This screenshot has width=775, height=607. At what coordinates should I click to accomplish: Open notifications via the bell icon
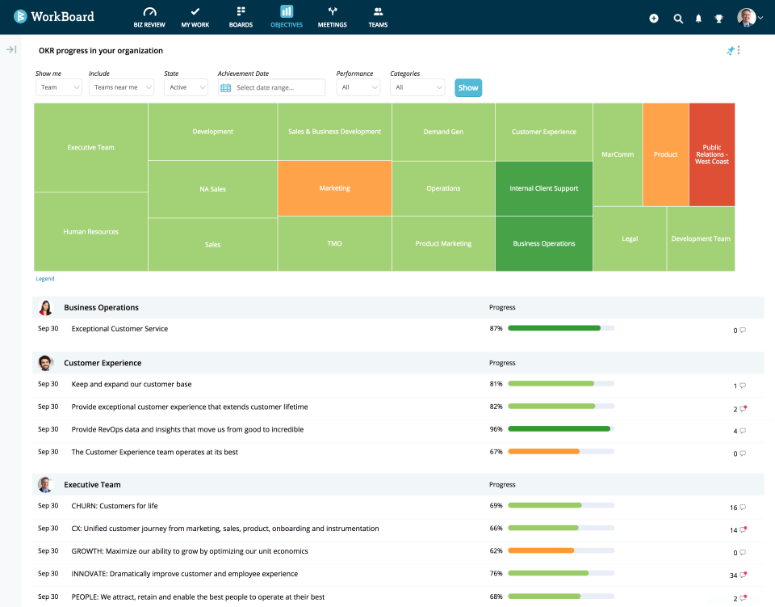(698, 18)
